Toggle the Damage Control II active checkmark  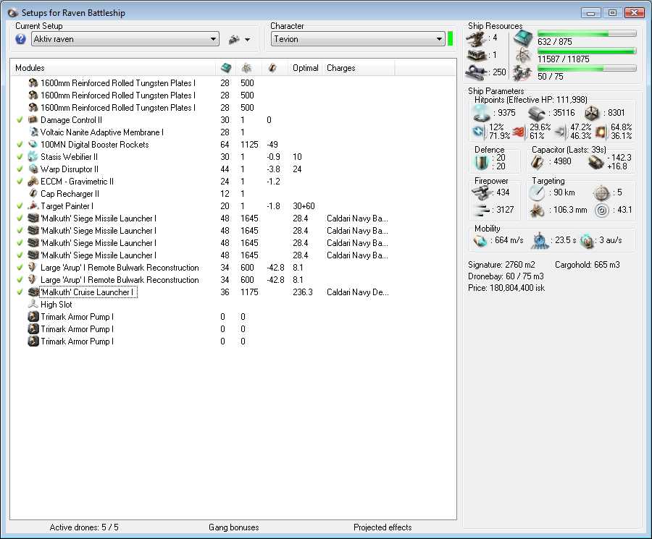coord(20,120)
